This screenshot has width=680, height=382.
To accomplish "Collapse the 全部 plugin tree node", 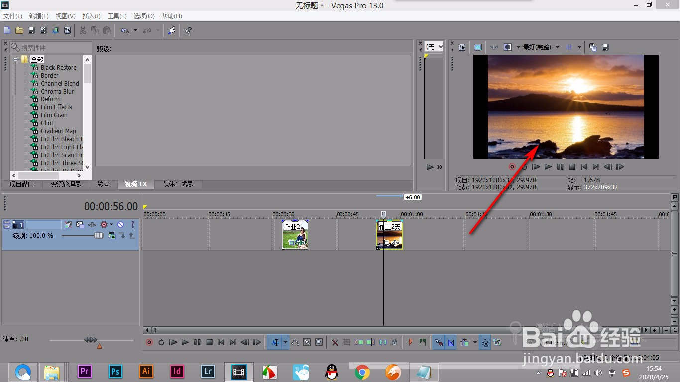I will (x=16, y=59).
